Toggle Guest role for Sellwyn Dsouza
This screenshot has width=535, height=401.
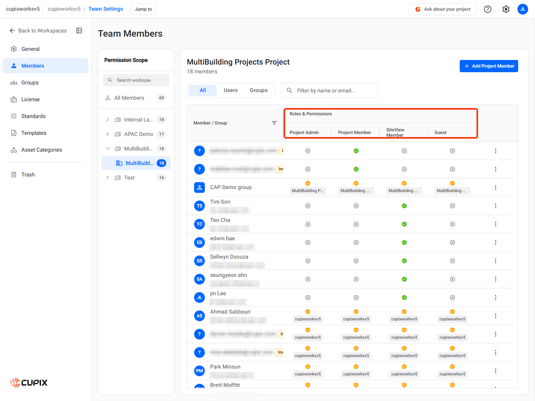[x=452, y=261]
